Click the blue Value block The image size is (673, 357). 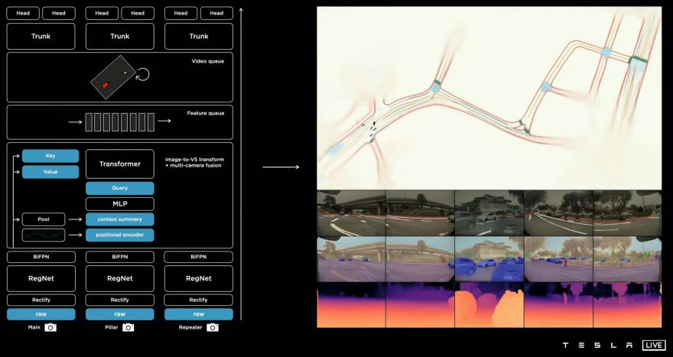coord(50,172)
